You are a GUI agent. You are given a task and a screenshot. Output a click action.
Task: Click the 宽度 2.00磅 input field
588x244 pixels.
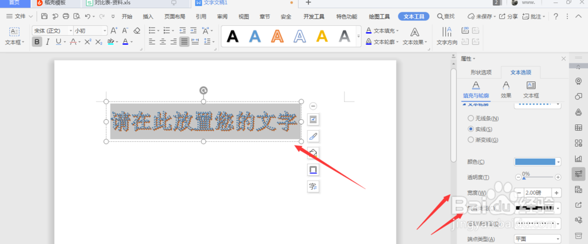pyautogui.click(x=537, y=193)
